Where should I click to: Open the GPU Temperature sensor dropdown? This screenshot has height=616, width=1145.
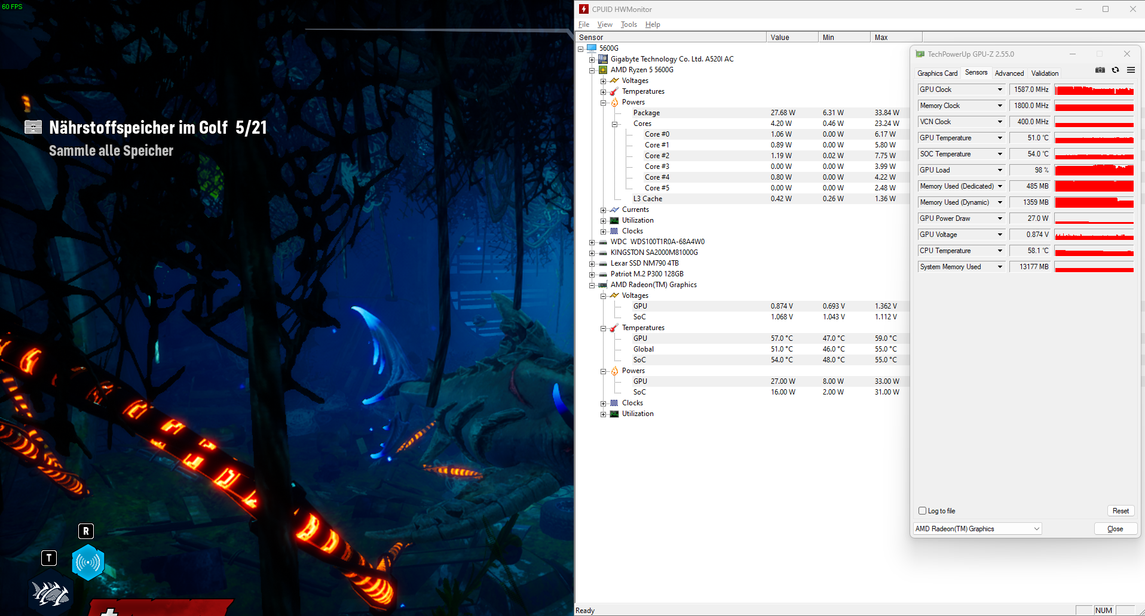(x=1000, y=138)
